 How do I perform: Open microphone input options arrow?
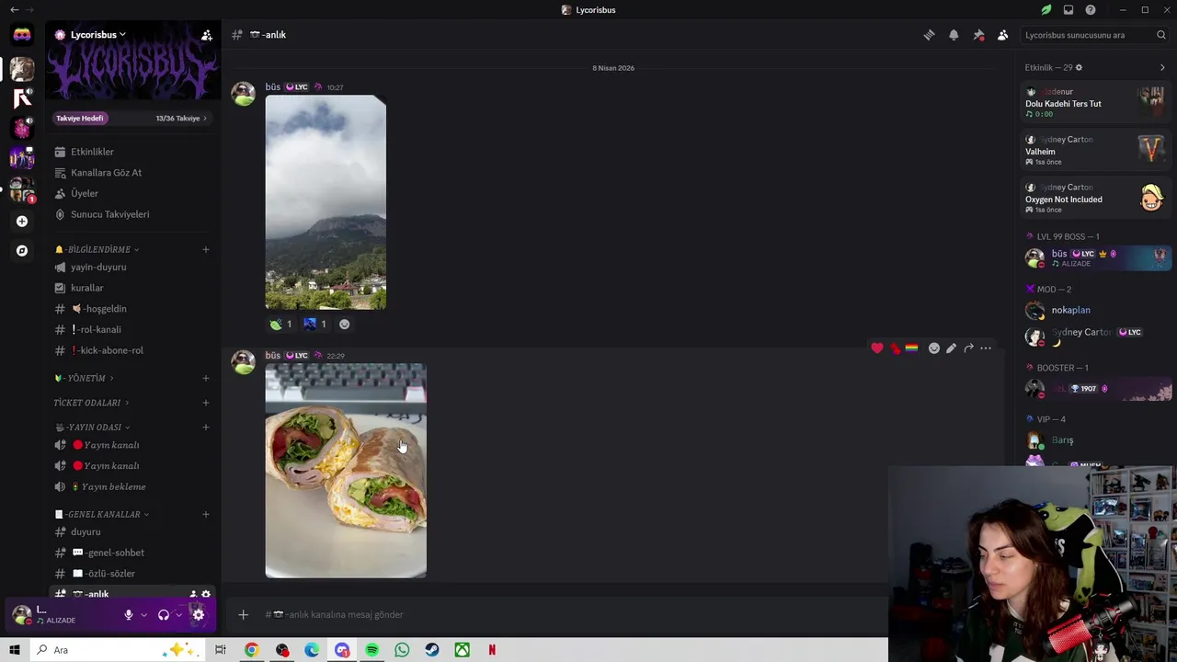coord(143,615)
